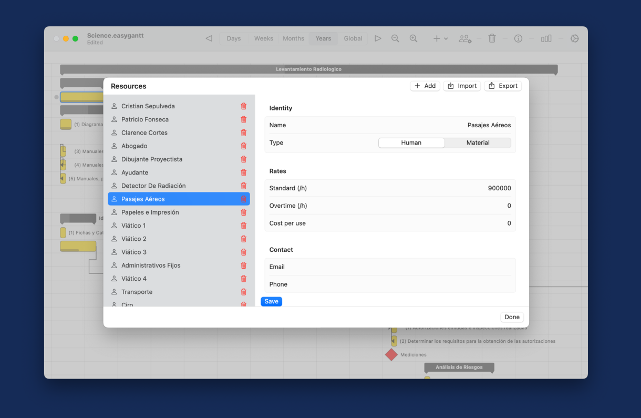Image resolution: width=641 pixels, height=418 pixels.
Task: Switch timeline scale to Weeks
Action: [263, 38]
